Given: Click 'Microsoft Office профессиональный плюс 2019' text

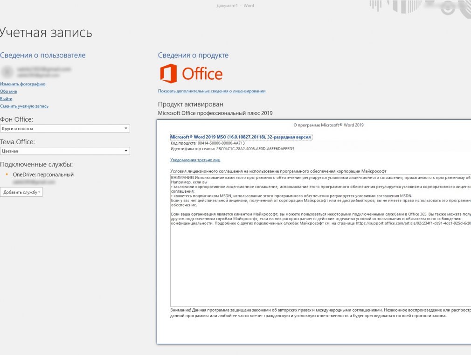Looking at the screenshot, I should click(215, 113).
